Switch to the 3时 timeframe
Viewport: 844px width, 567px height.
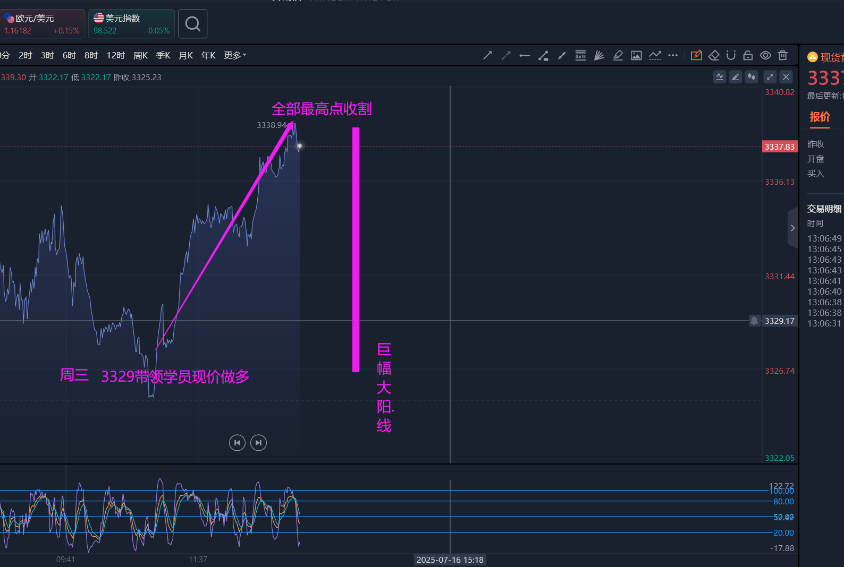[47, 55]
